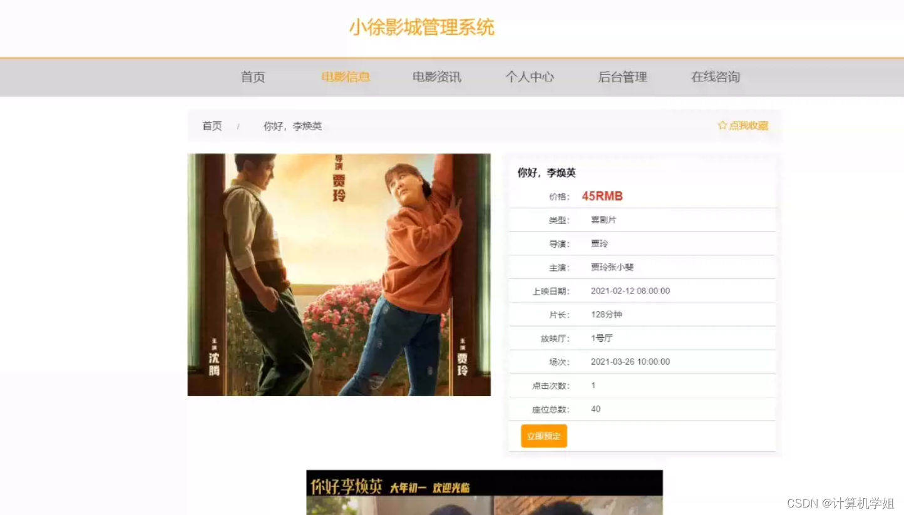Select 你好，李焕英 breadcrumb label
The image size is (904, 515).
tap(293, 126)
